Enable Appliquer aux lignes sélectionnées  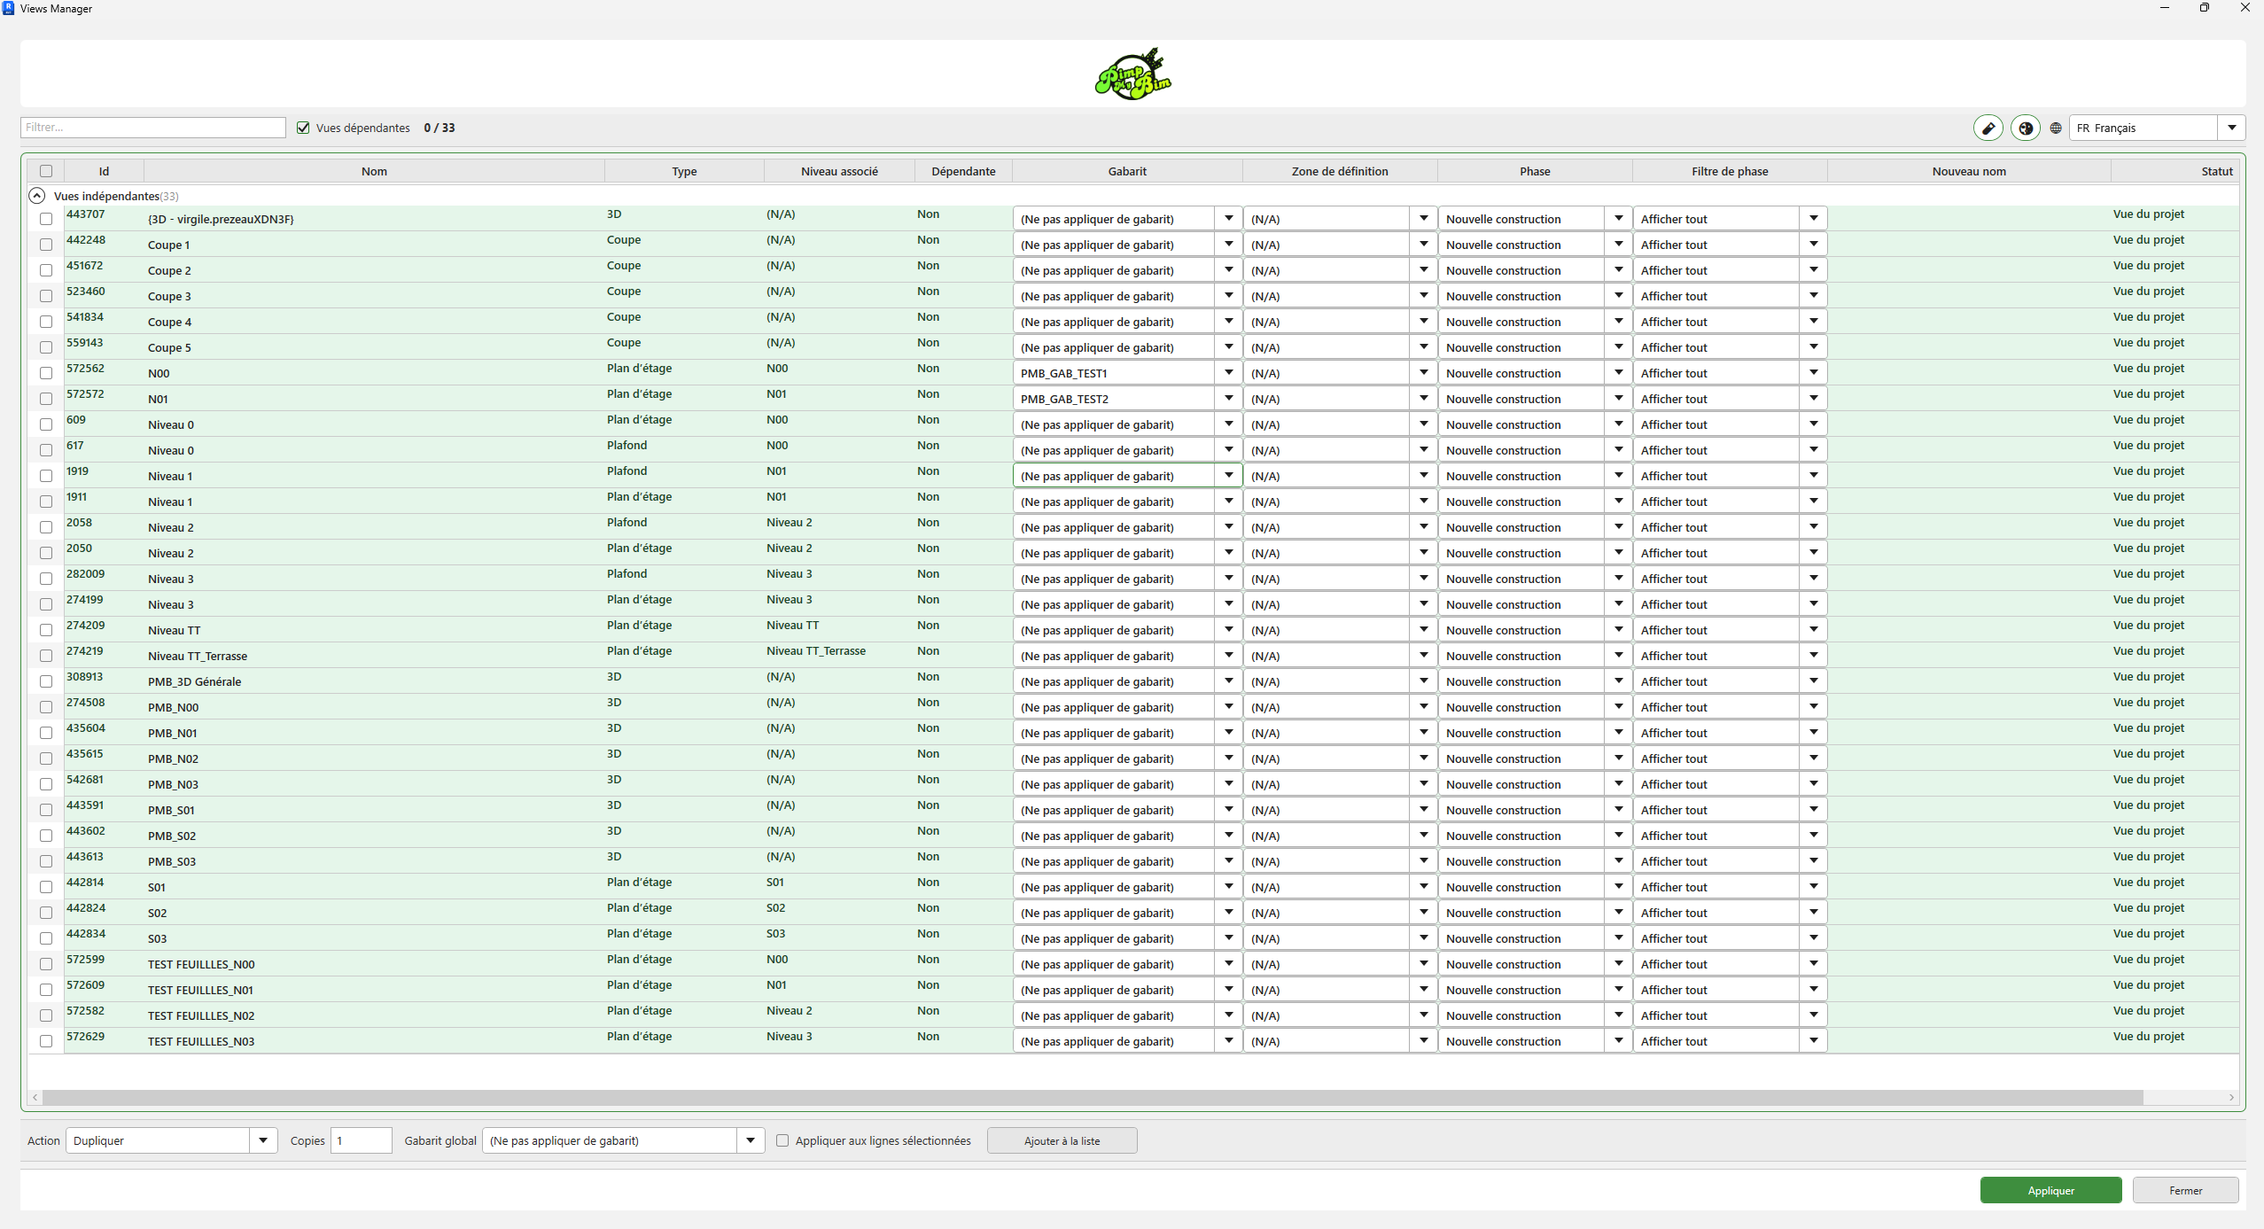pyautogui.click(x=782, y=1140)
